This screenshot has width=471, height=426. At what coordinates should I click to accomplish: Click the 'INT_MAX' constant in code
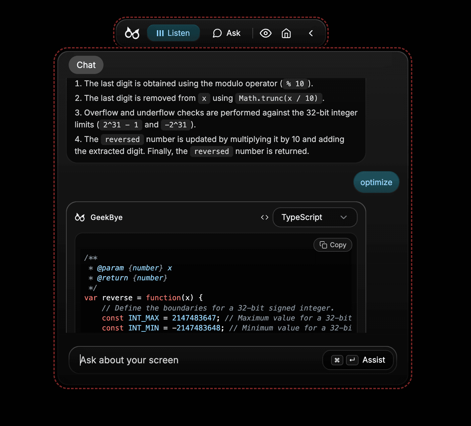pyautogui.click(x=144, y=318)
